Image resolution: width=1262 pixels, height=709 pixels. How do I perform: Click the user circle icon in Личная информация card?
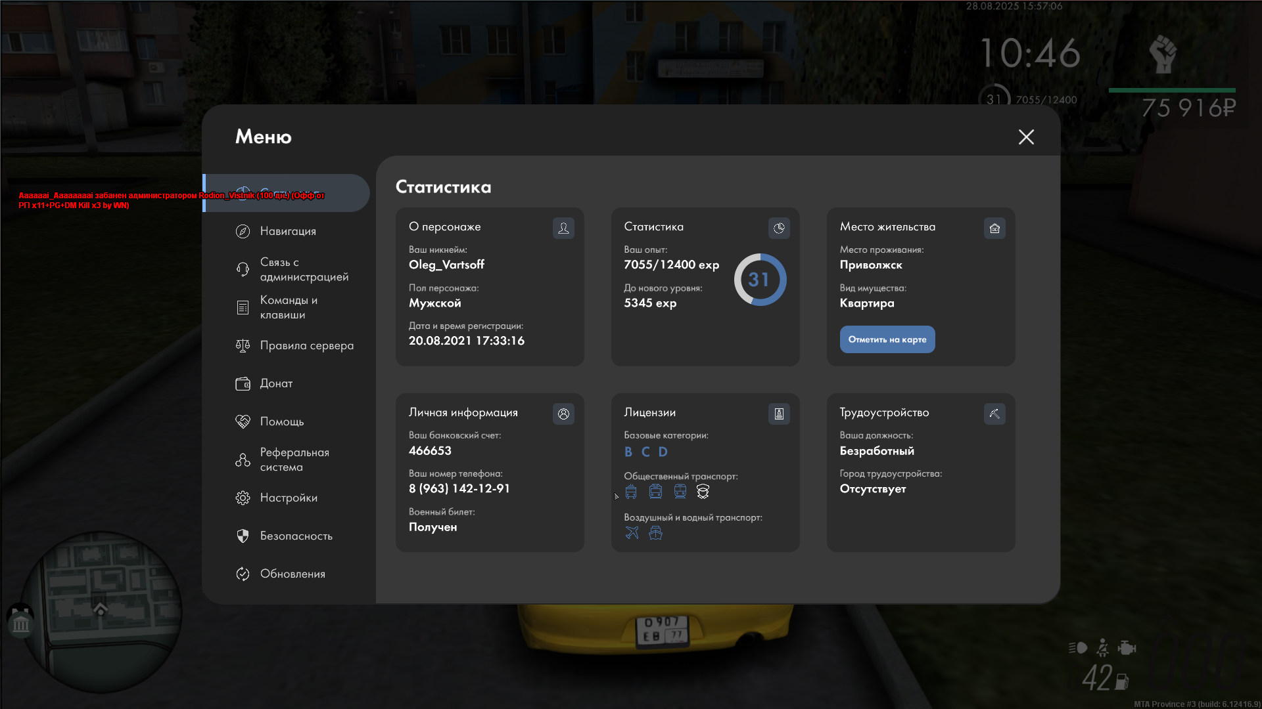563,414
